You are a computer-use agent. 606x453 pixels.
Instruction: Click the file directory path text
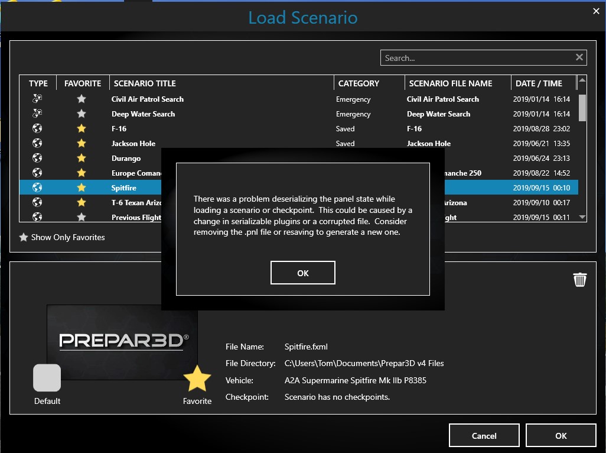pyautogui.click(x=364, y=363)
